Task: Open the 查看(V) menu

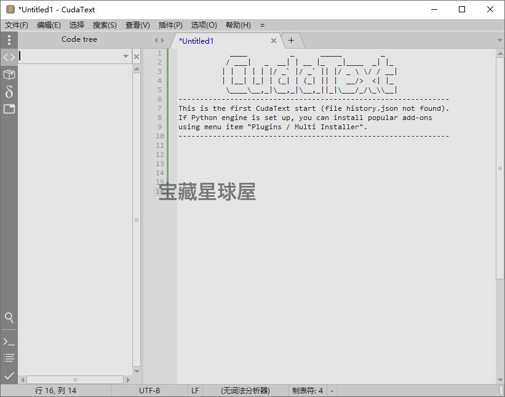Action: tap(138, 25)
